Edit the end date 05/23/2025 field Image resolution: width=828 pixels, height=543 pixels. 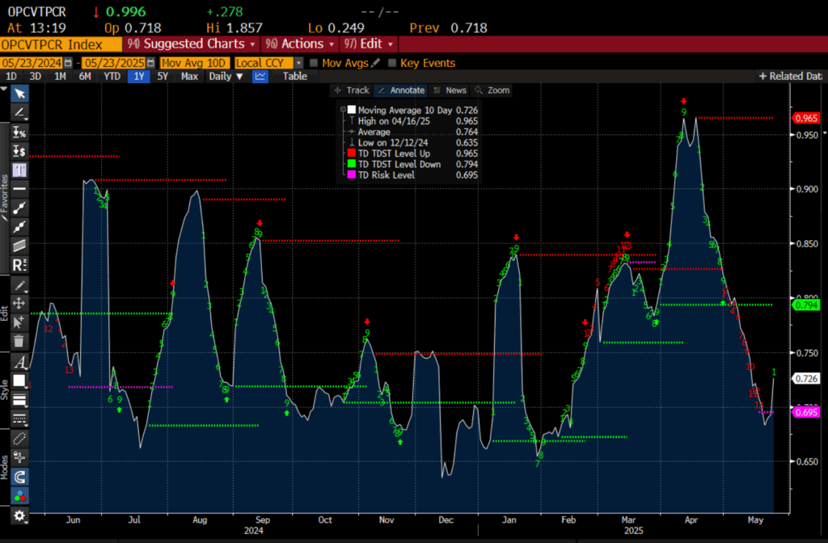114,63
